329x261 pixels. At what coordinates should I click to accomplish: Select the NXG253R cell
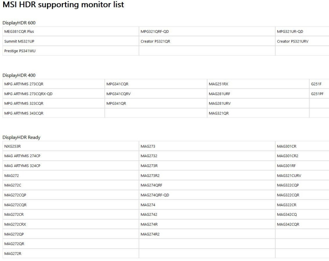pyautogui.click(x=12, y=146)
